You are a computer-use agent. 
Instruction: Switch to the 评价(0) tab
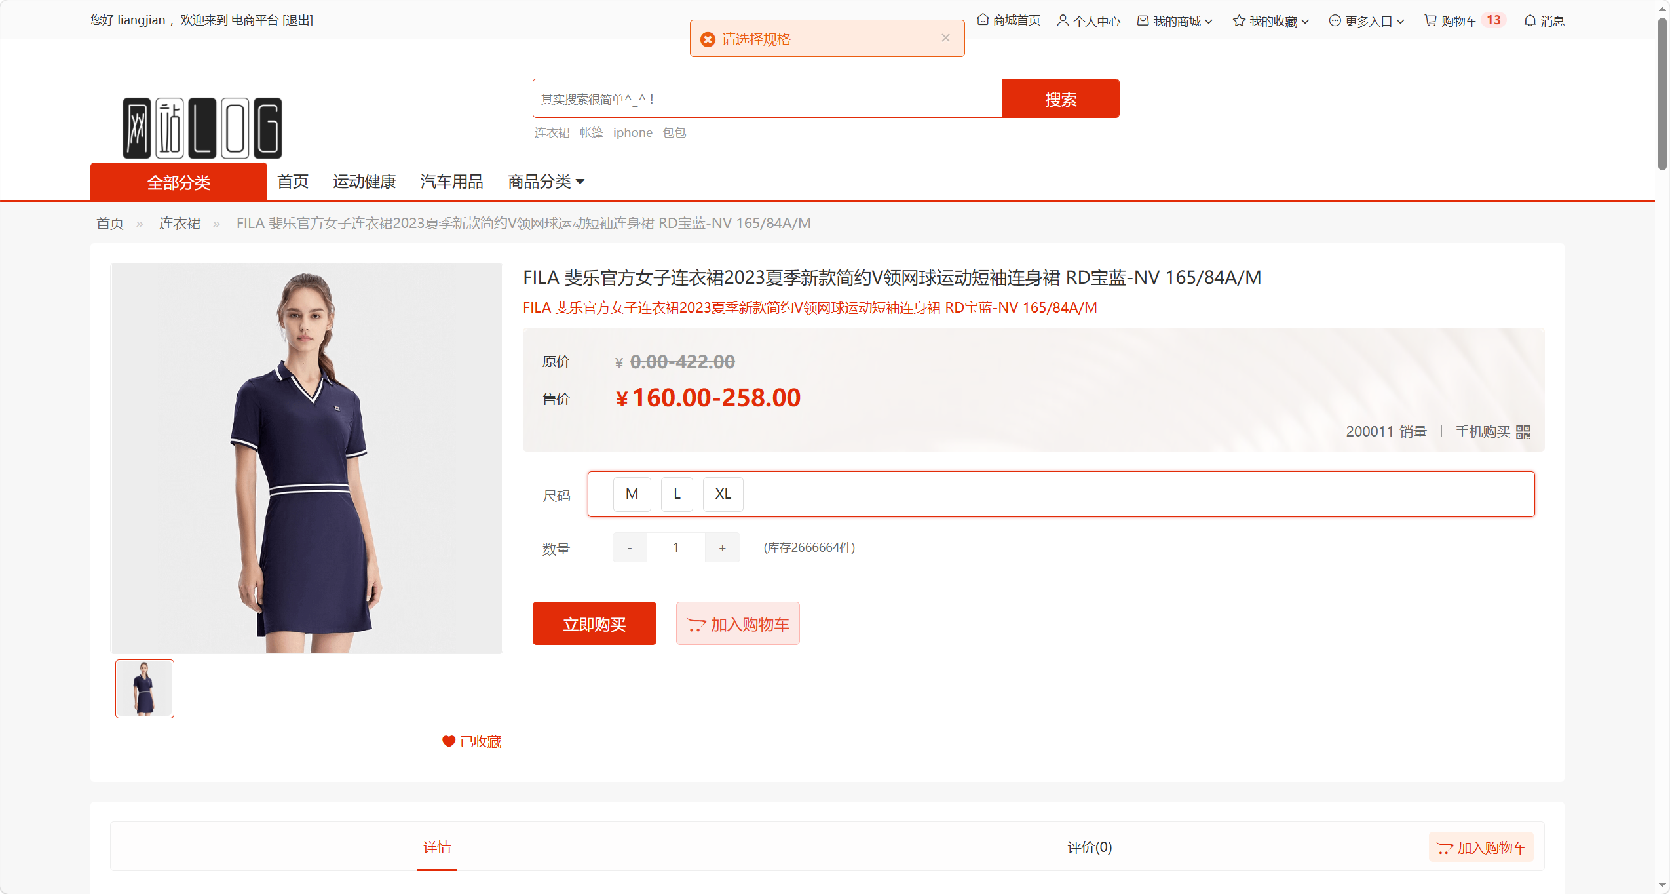click(1090, 847)
